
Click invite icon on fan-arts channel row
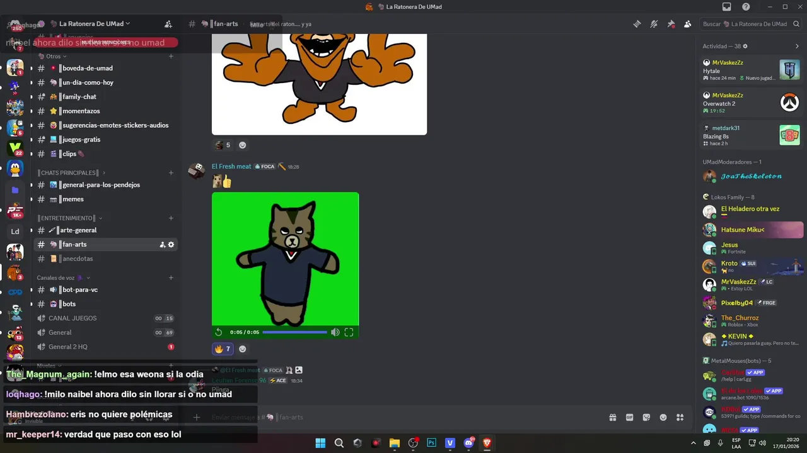click(162, 245)
